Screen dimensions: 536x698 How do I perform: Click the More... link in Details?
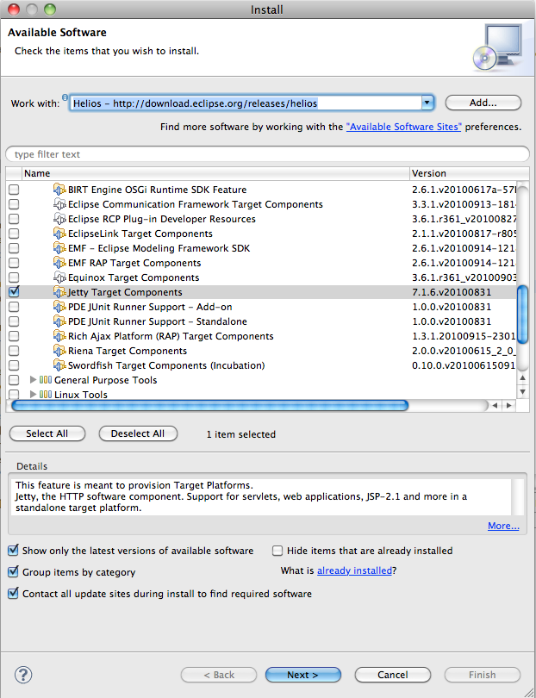pyautogui.click(x=503, y=526)
